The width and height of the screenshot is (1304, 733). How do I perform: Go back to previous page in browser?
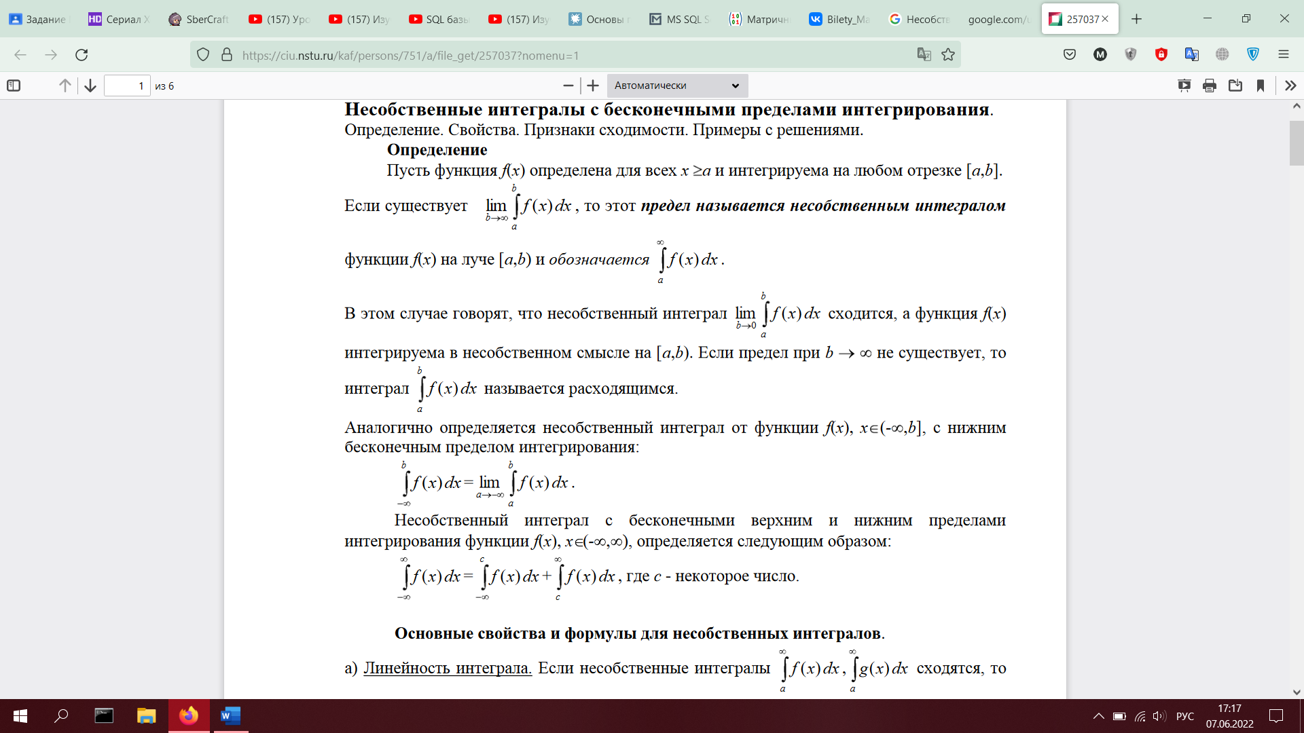pyautogui.click(x=20, y=55)
